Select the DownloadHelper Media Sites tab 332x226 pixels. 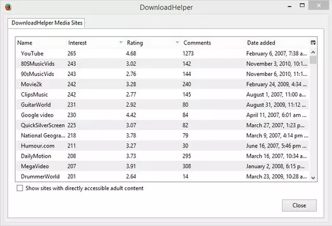(46, 23)
